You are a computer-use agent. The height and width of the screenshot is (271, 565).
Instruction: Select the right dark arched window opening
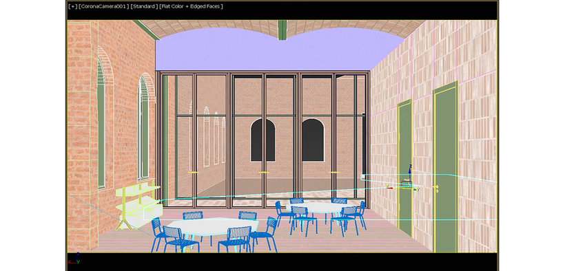[313, 140]
